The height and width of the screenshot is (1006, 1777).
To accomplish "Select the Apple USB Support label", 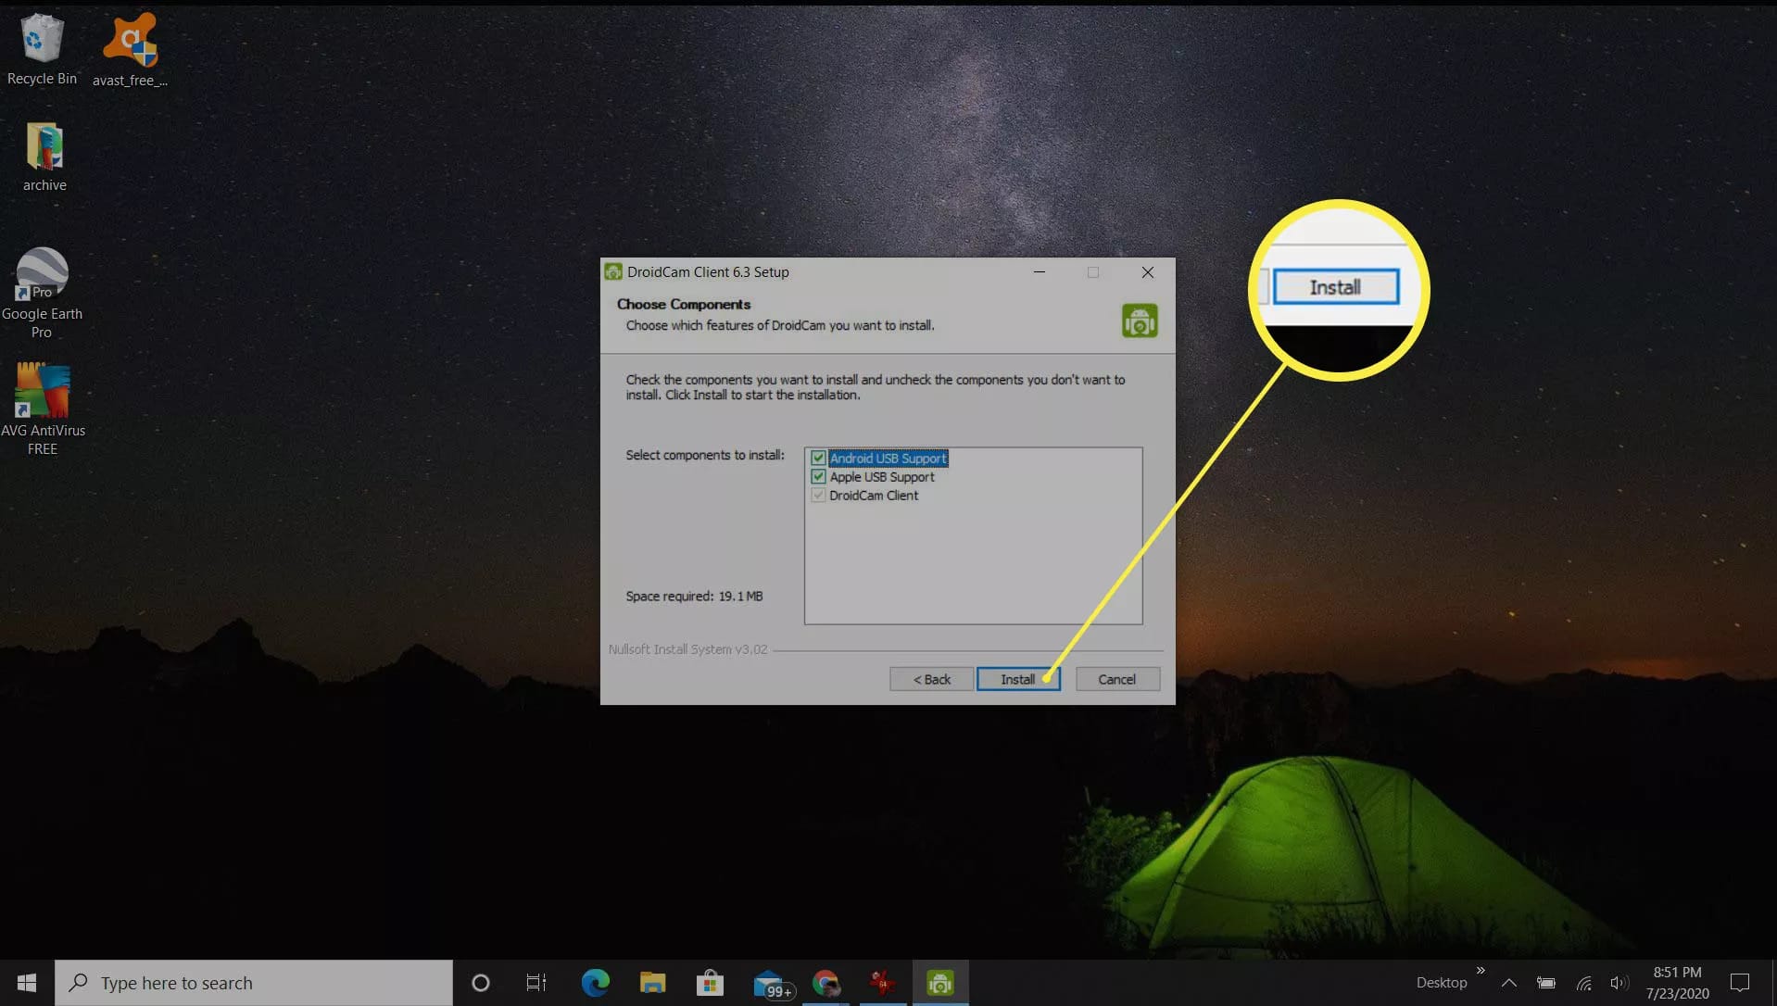I will tap(882, 476).
